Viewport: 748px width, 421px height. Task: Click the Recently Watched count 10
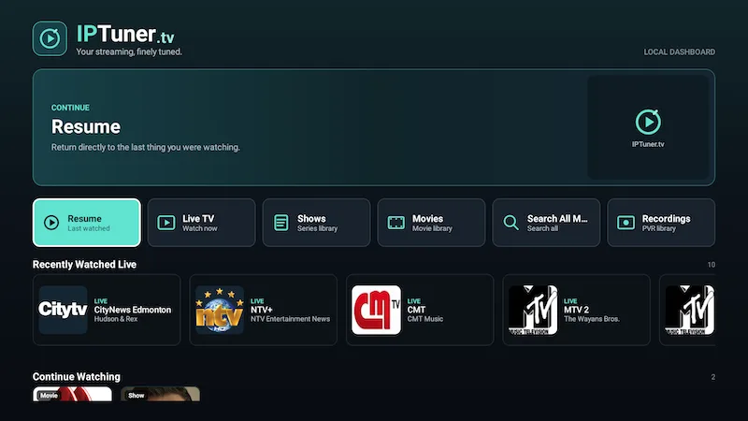click(712, 265)
